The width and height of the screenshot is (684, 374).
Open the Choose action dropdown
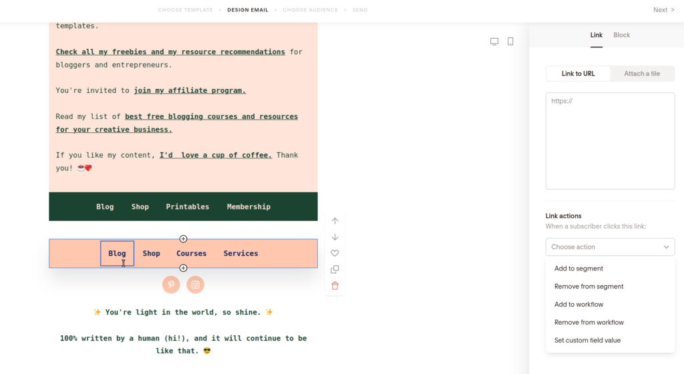pyautogui.click(x=610, y=246)
